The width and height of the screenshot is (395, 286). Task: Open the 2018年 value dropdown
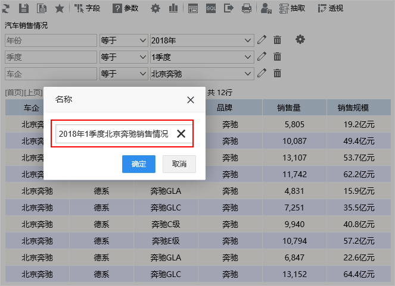click(202, 40)
